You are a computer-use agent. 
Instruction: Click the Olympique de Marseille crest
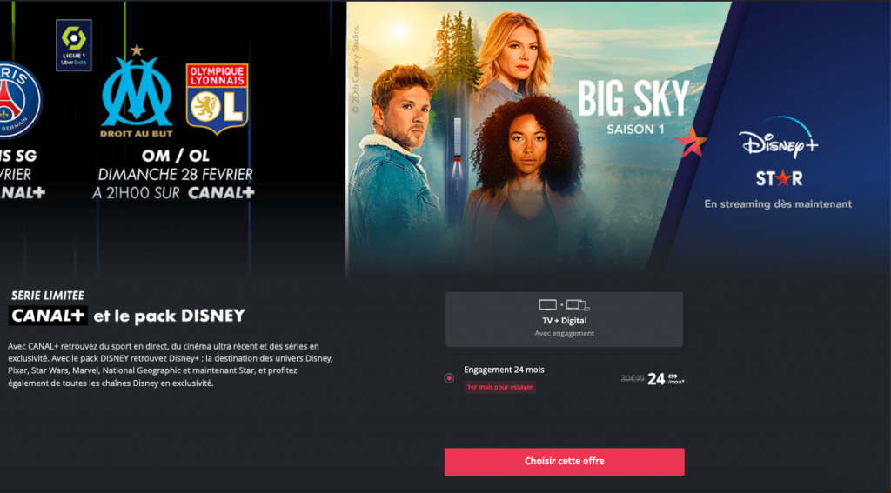[x=137, y=91]
